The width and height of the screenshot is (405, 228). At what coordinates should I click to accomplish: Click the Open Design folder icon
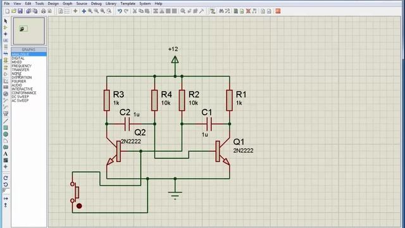(14, 11)
